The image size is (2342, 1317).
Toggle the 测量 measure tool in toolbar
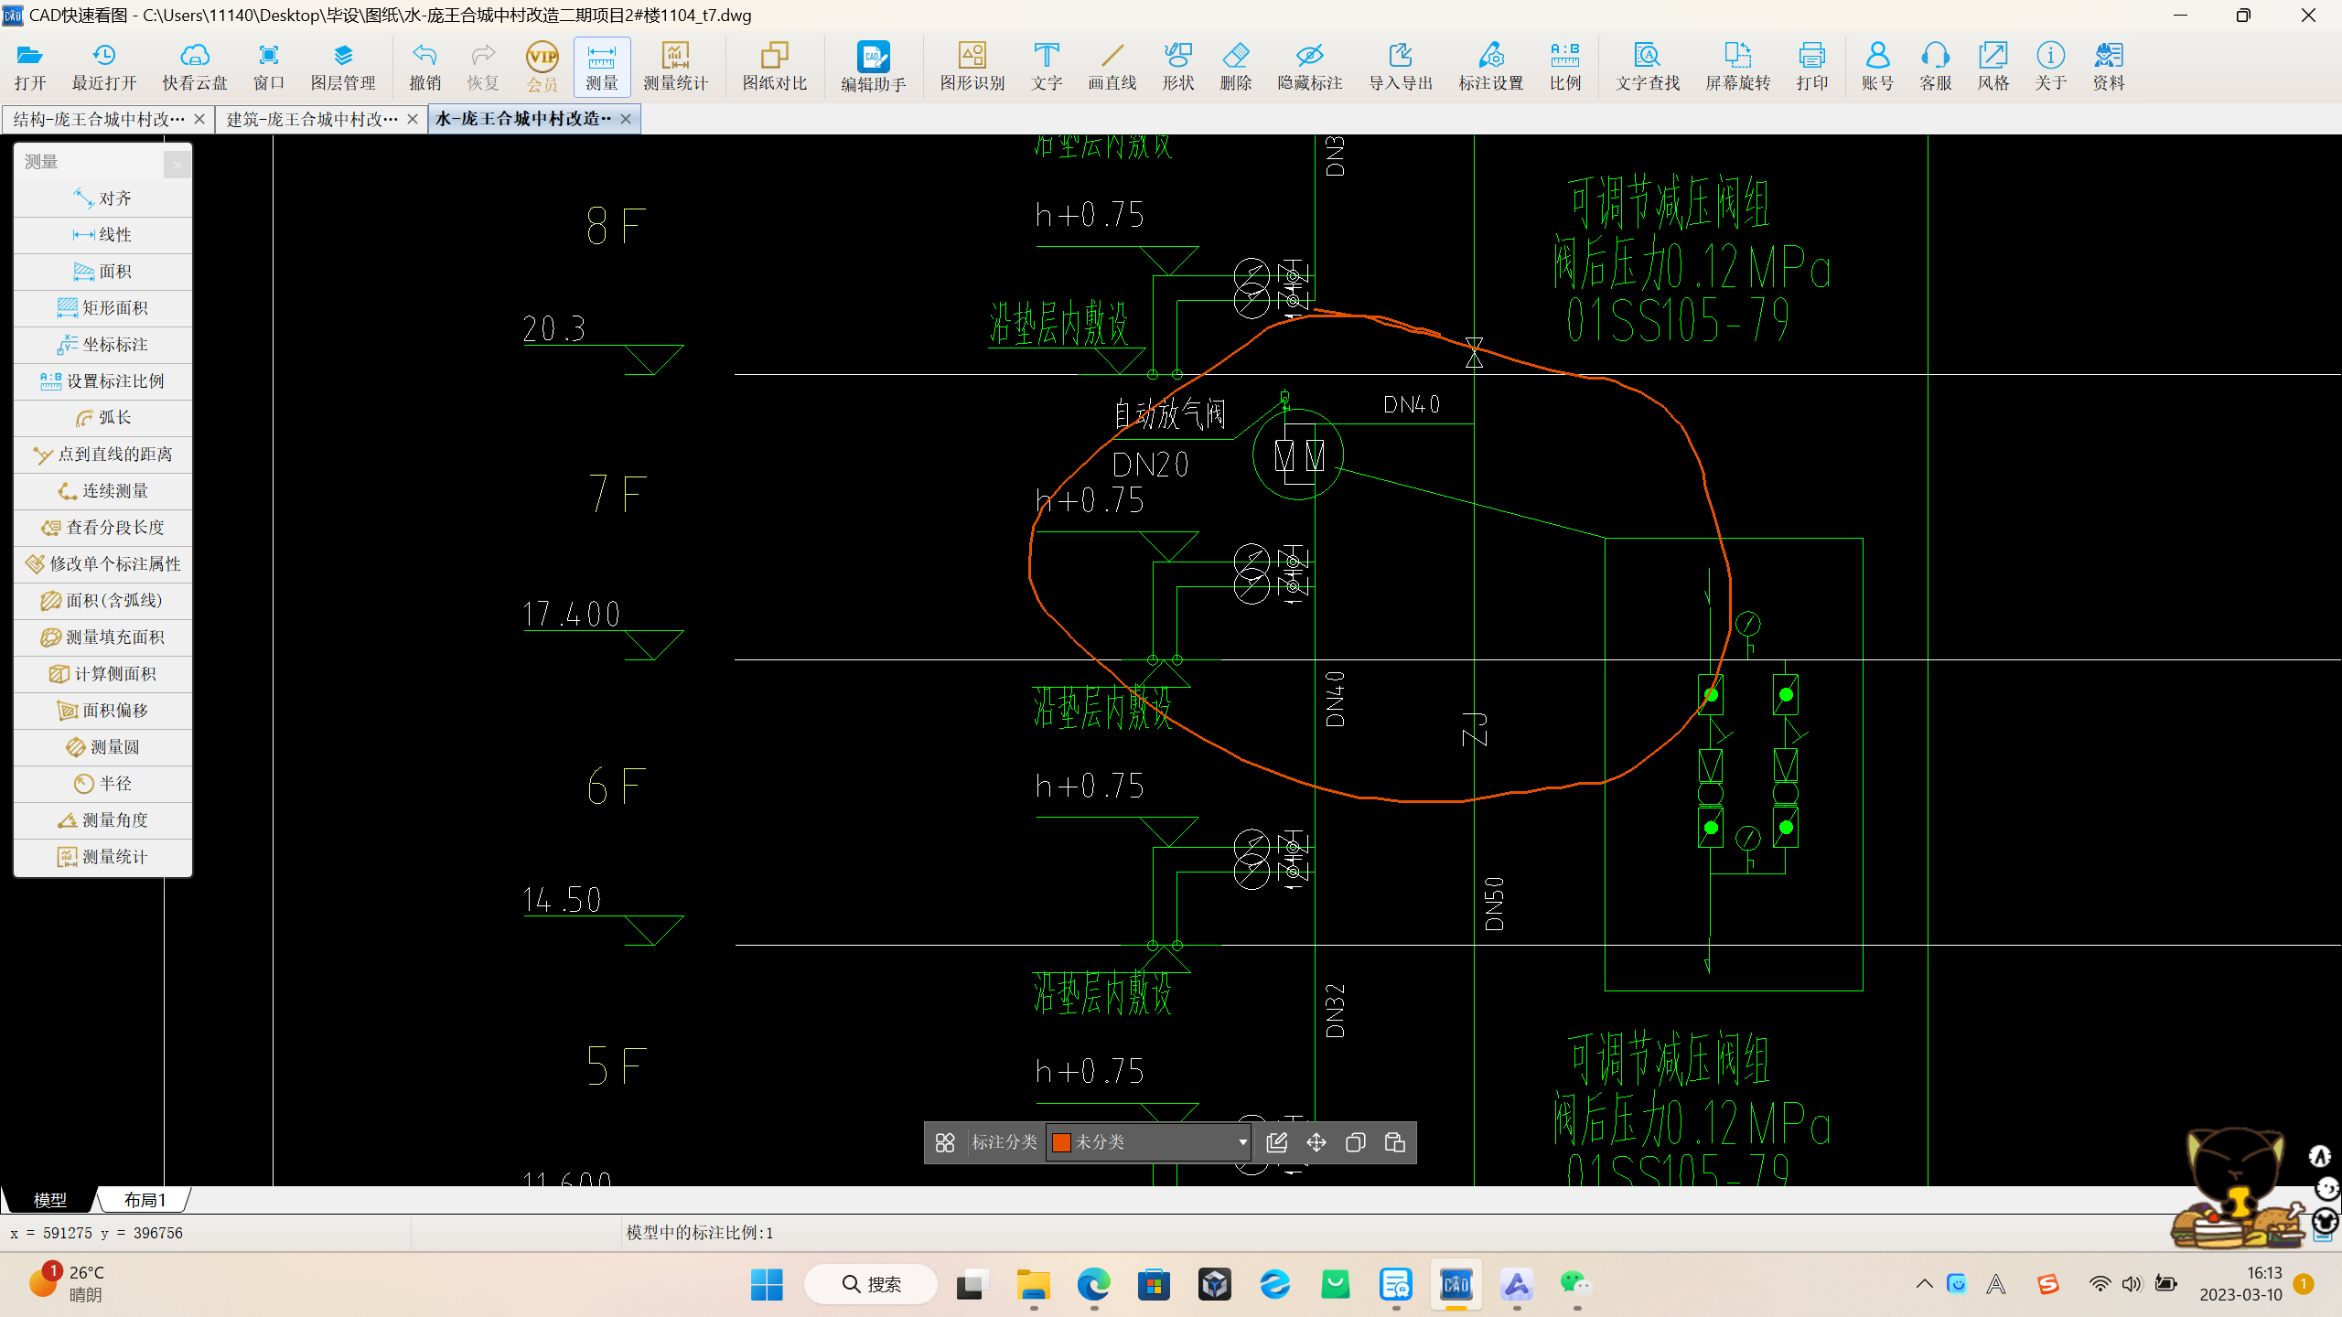(602, 67)
